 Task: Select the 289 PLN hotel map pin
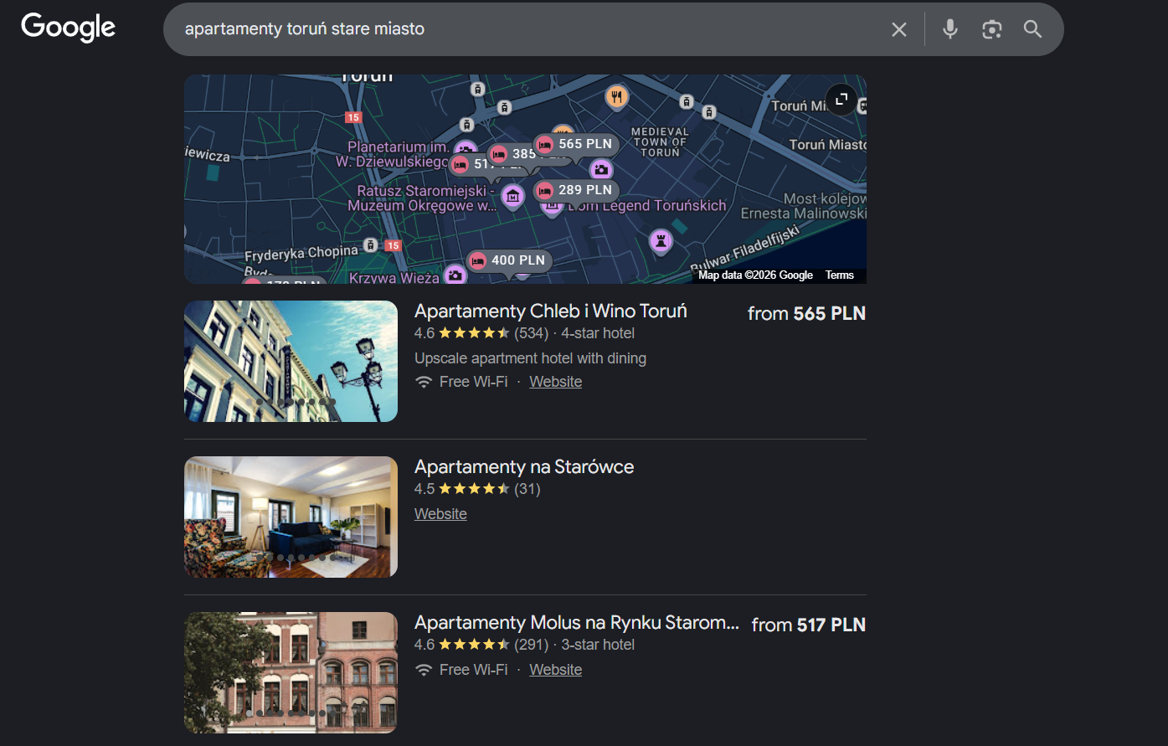(576, 190)
